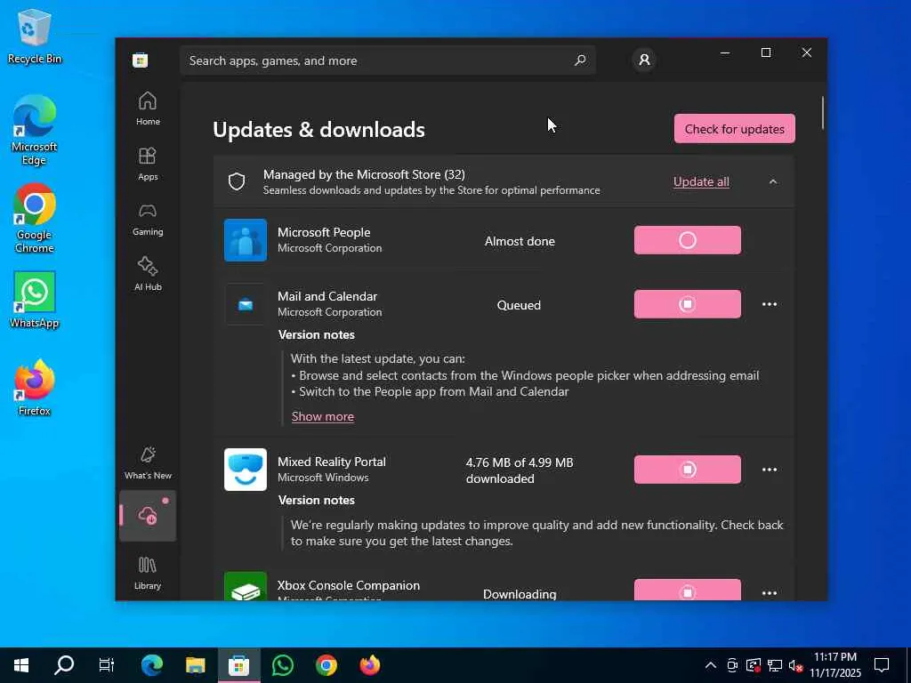Image resolution: width=911 pixels, height=683 pixels.
Task: Click Check for updates button
Action: 734,129
